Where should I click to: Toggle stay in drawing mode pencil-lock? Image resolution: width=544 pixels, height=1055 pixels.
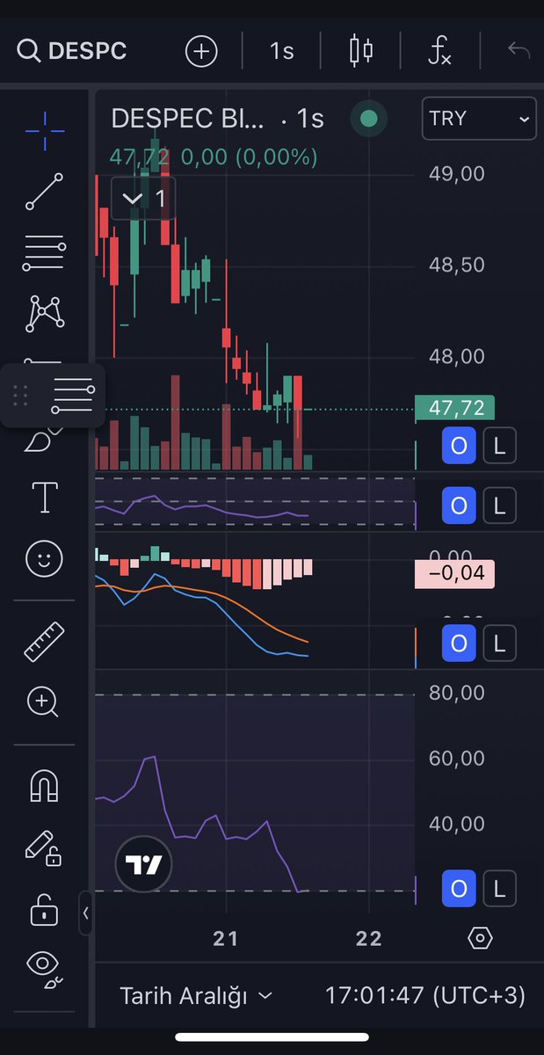42,848
